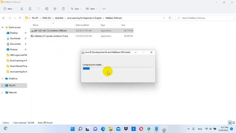Viewport: 236px width, 133px height.
Task: Select This PC in the address path
Action: 35,18
